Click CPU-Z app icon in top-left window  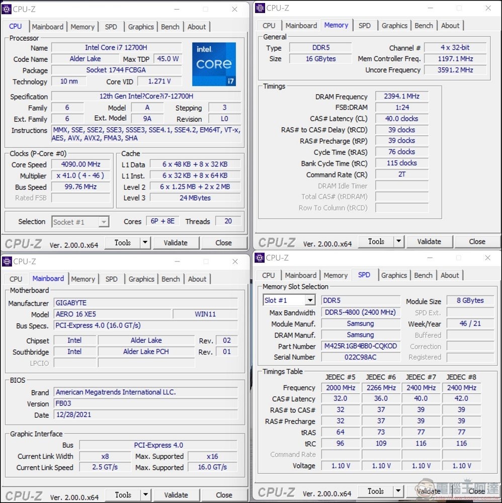(x=7, y=9)
